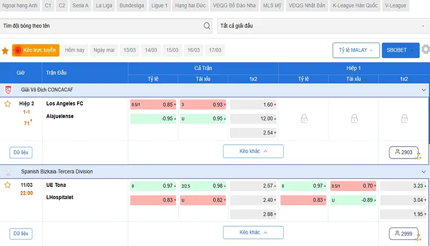Click 1x2 draw odds 2.54
430x246 pixels.
(x=253, y=133)
